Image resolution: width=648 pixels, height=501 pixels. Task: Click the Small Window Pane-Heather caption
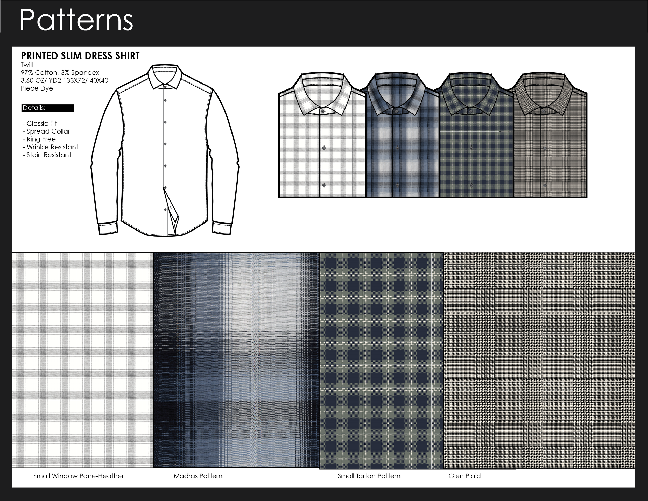[79, 476]
